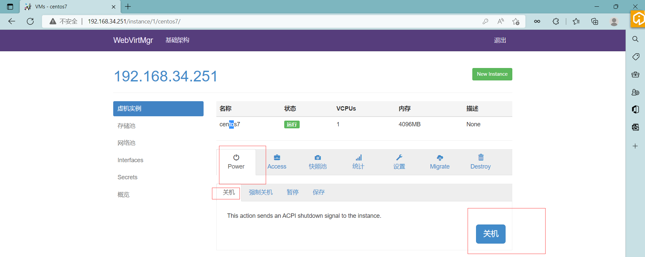The image size is (645, 257).
Task: Select 虚机实例 in the sidebar
Action: 158,109
